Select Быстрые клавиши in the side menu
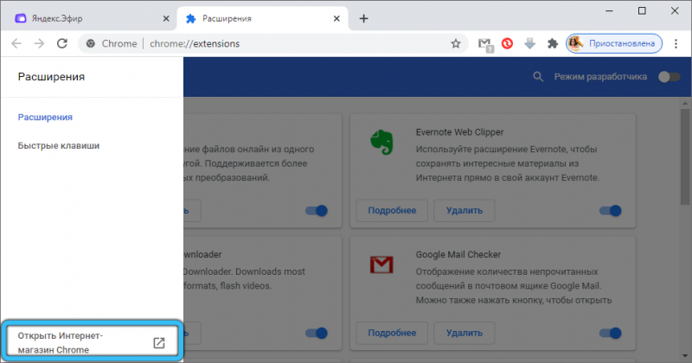Image resolution: width=692 pixels, height=363 pixels. 59,145
